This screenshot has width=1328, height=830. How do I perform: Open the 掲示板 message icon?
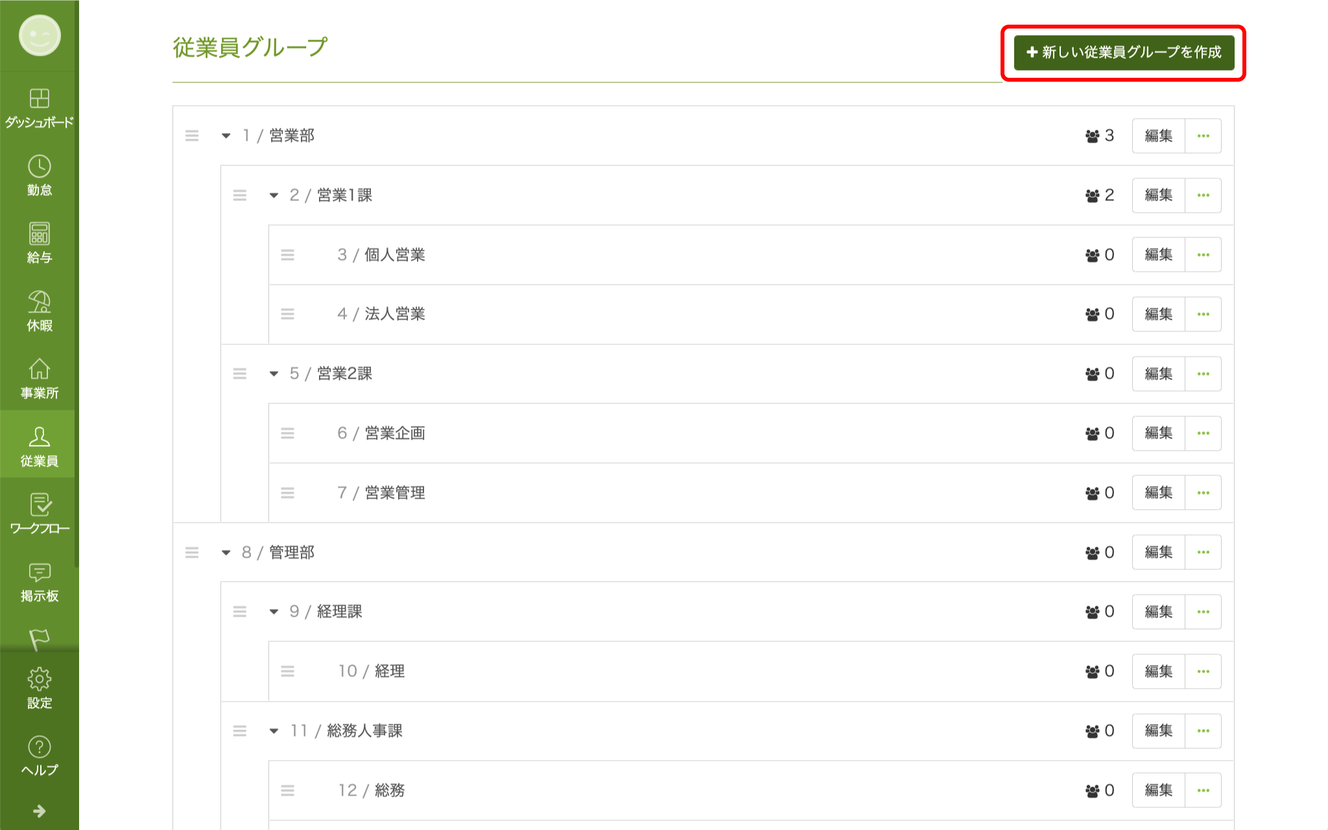coord(39,572)
